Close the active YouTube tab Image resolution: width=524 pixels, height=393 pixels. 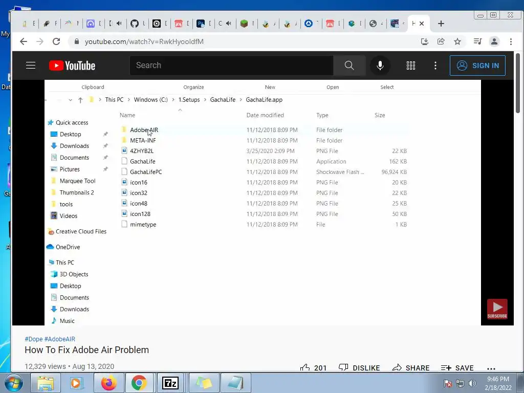pyautogui.click(x=422, y=24)
